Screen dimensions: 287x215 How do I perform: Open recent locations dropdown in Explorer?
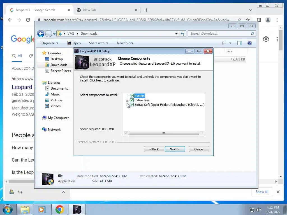[x=54, y=34]
